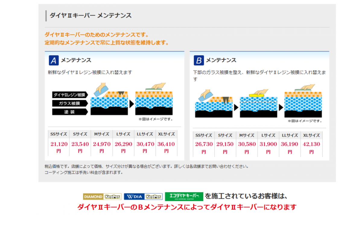Click the コーティング施工は手洗い料金 note
Image resolution: width=362 pixels, height=228 pixels.
pyautogui.click(x=84, y=172)
